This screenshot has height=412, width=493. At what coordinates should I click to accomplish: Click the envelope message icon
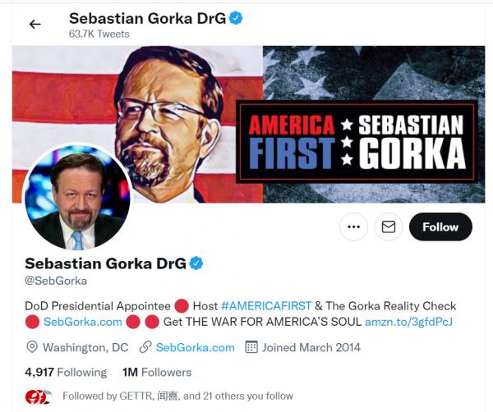[388, 227]
